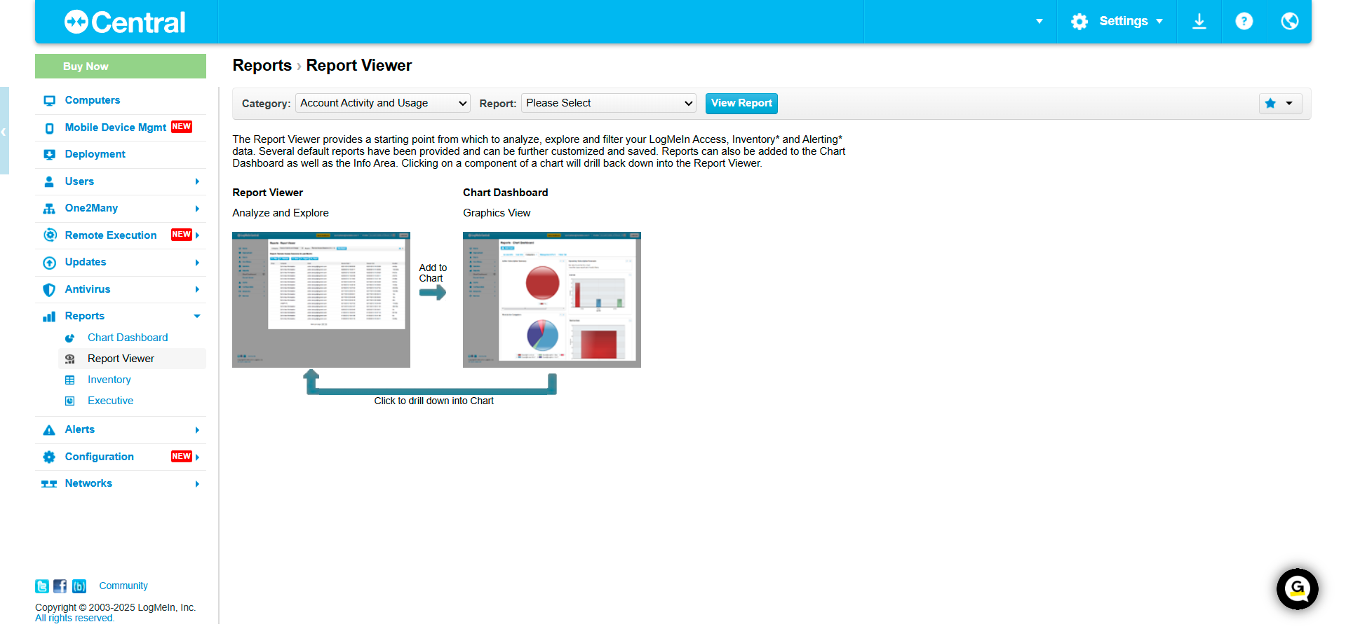1346x636 pixels.
Task: Click the Settings label in header
Action: click(1124, 22)
